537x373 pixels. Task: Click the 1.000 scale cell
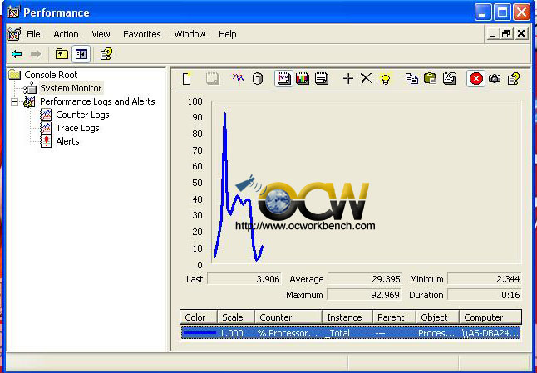point(231,333)
